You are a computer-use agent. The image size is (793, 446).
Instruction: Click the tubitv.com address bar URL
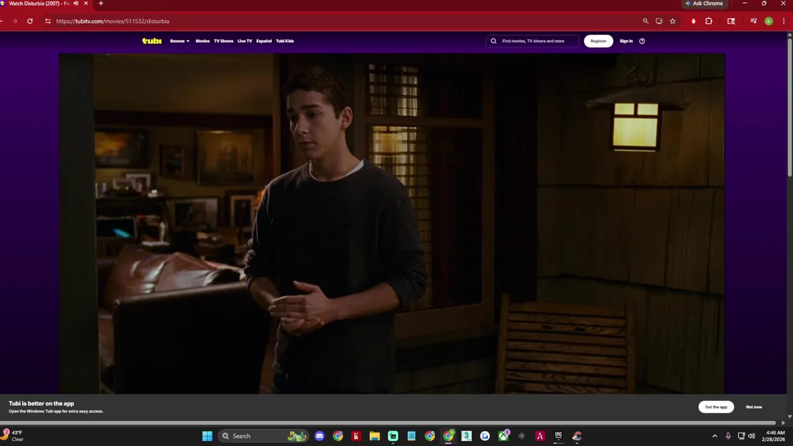[113, 21]
